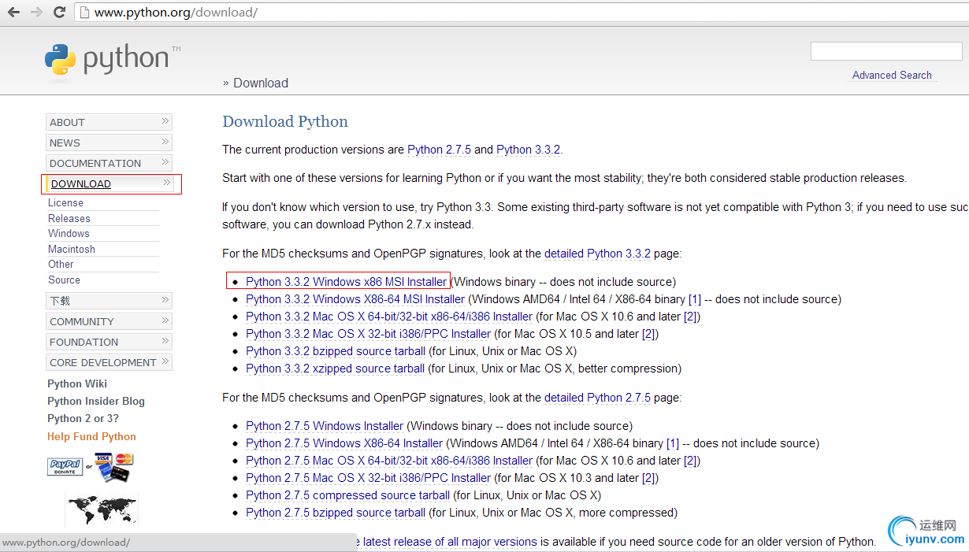Click the Download breadcrumb link

261,83
